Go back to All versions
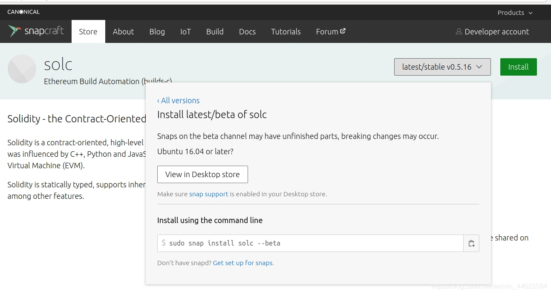This screenshot has width=551, height=294. [178, 101]
